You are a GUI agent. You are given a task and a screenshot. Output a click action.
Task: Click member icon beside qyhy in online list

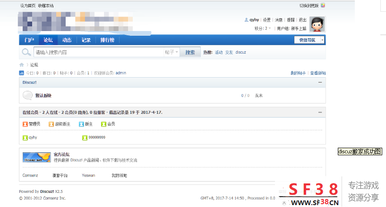coord(25,137)
